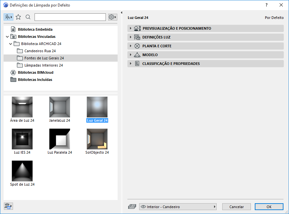The width and height of the screenshot is (289, 214).
Task: Click the Luz Geral 24 label
Action: 97,120
